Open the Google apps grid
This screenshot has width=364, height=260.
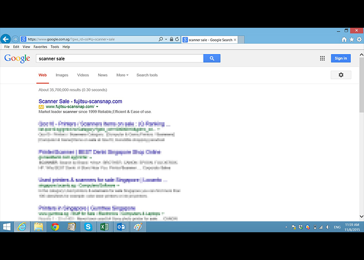coord(322,58)
